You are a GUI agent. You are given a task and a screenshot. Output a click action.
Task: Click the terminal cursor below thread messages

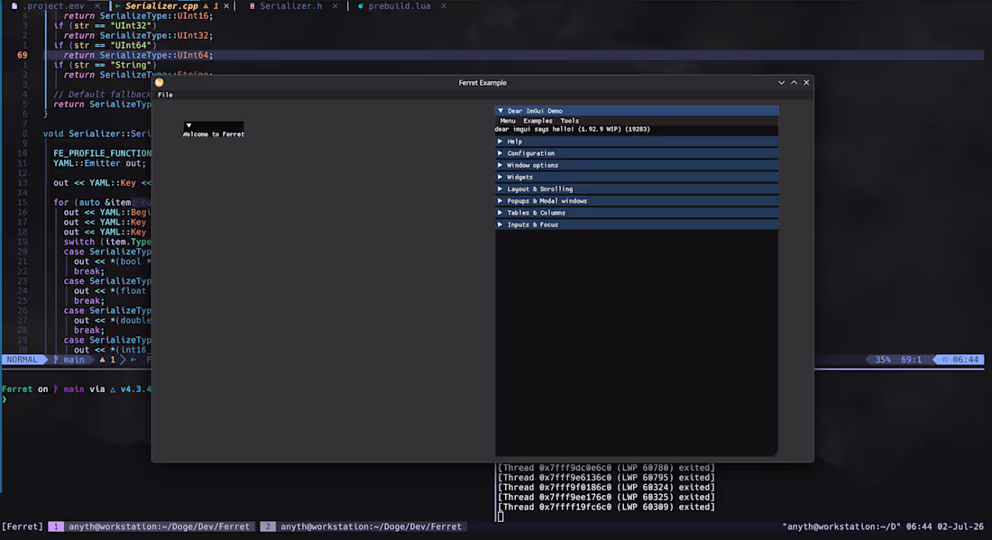point(501,517)
